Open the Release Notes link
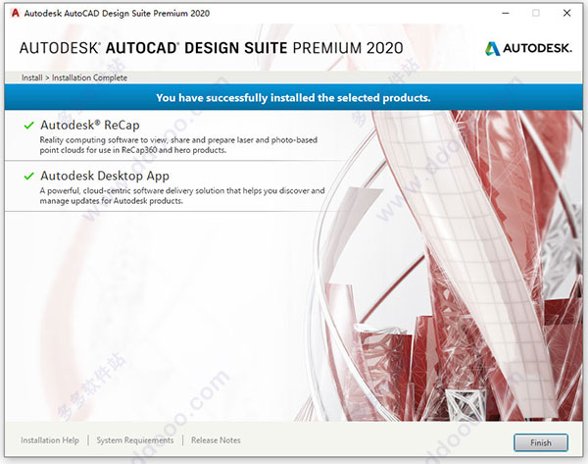 (216, 440)
